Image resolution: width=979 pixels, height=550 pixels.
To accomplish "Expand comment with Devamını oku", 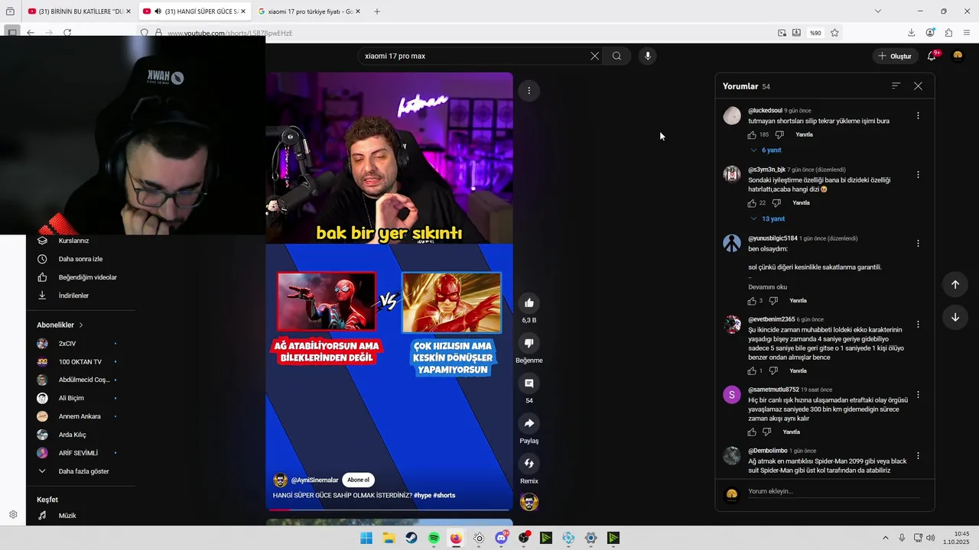I will (x=767, y=287).
